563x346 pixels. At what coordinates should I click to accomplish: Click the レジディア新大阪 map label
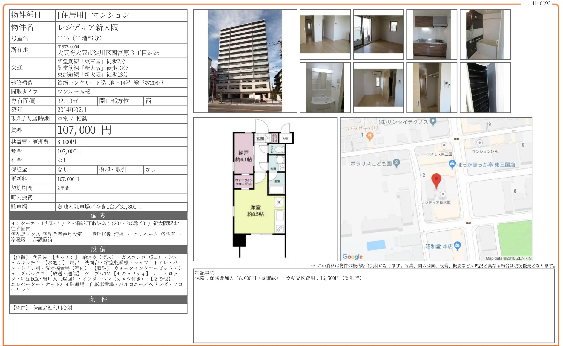436,202
